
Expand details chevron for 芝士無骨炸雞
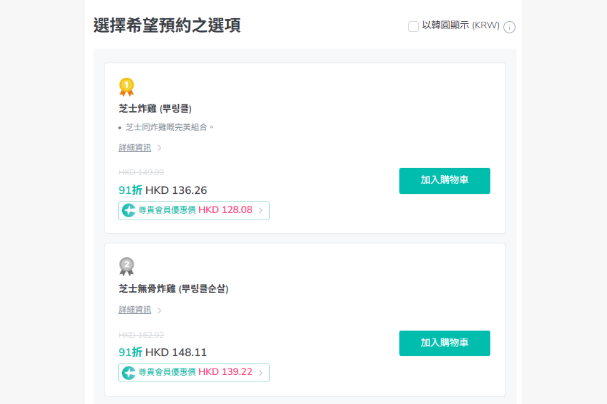tap(159, 311)
